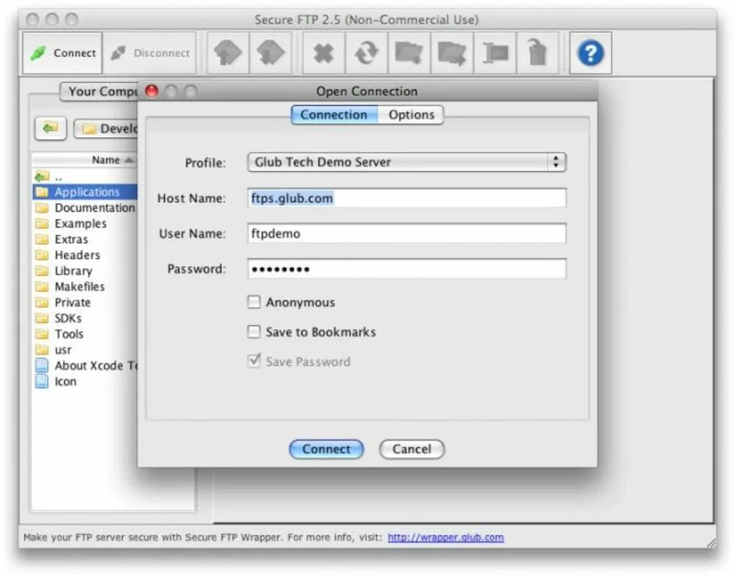Click the Profile dropdown stepper arrows
This screenshot has width=735, height=576.
pyautogui.click(x=556, y=162)
